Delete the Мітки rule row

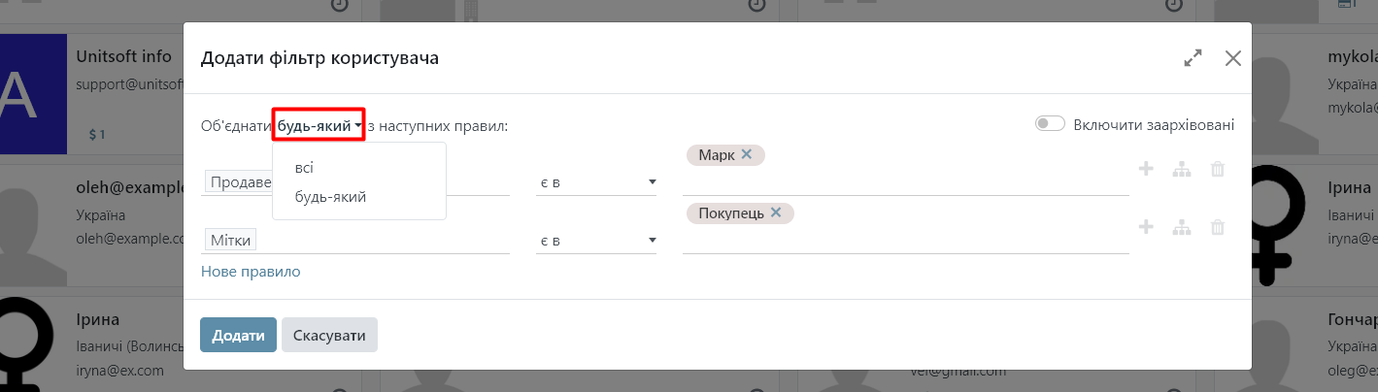(1218, 228)
